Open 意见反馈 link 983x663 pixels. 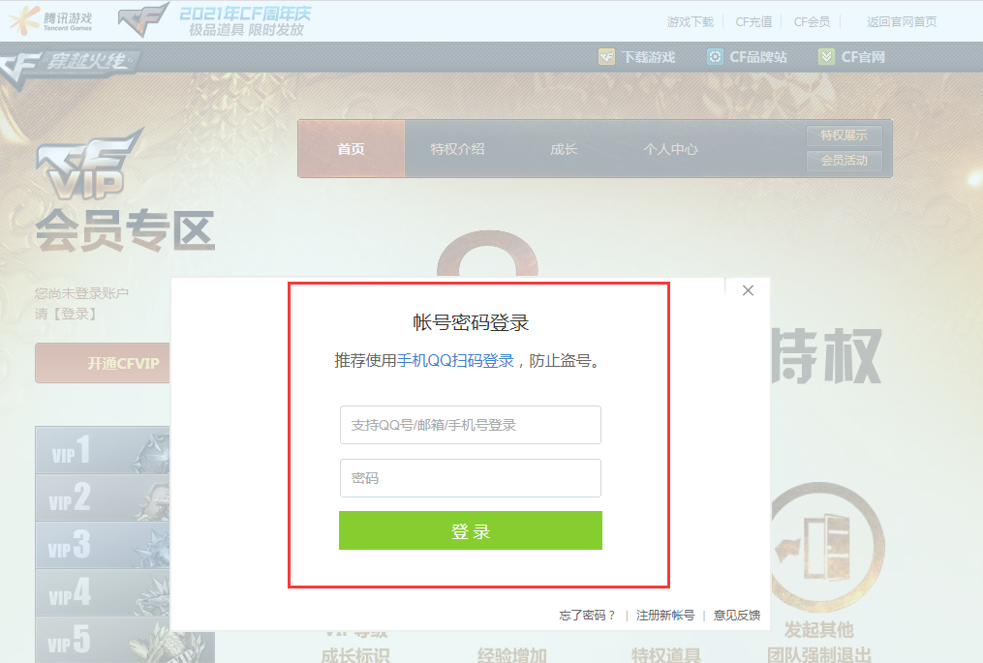coord(737,616)
